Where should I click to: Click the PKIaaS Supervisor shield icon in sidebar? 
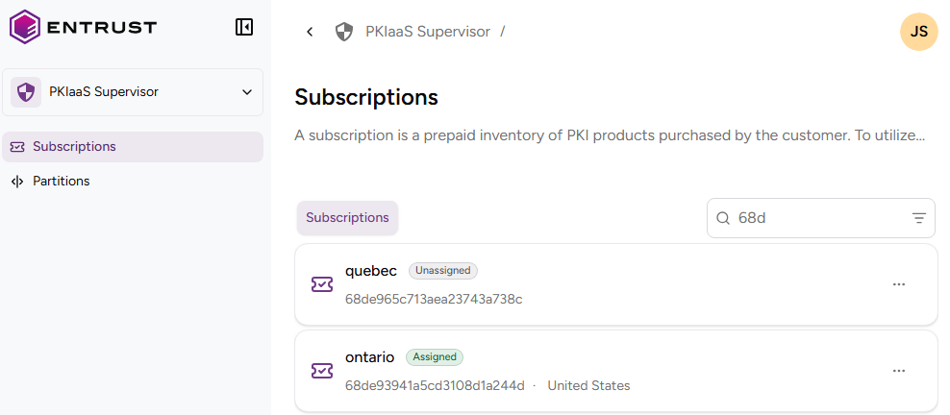[27, 92]
